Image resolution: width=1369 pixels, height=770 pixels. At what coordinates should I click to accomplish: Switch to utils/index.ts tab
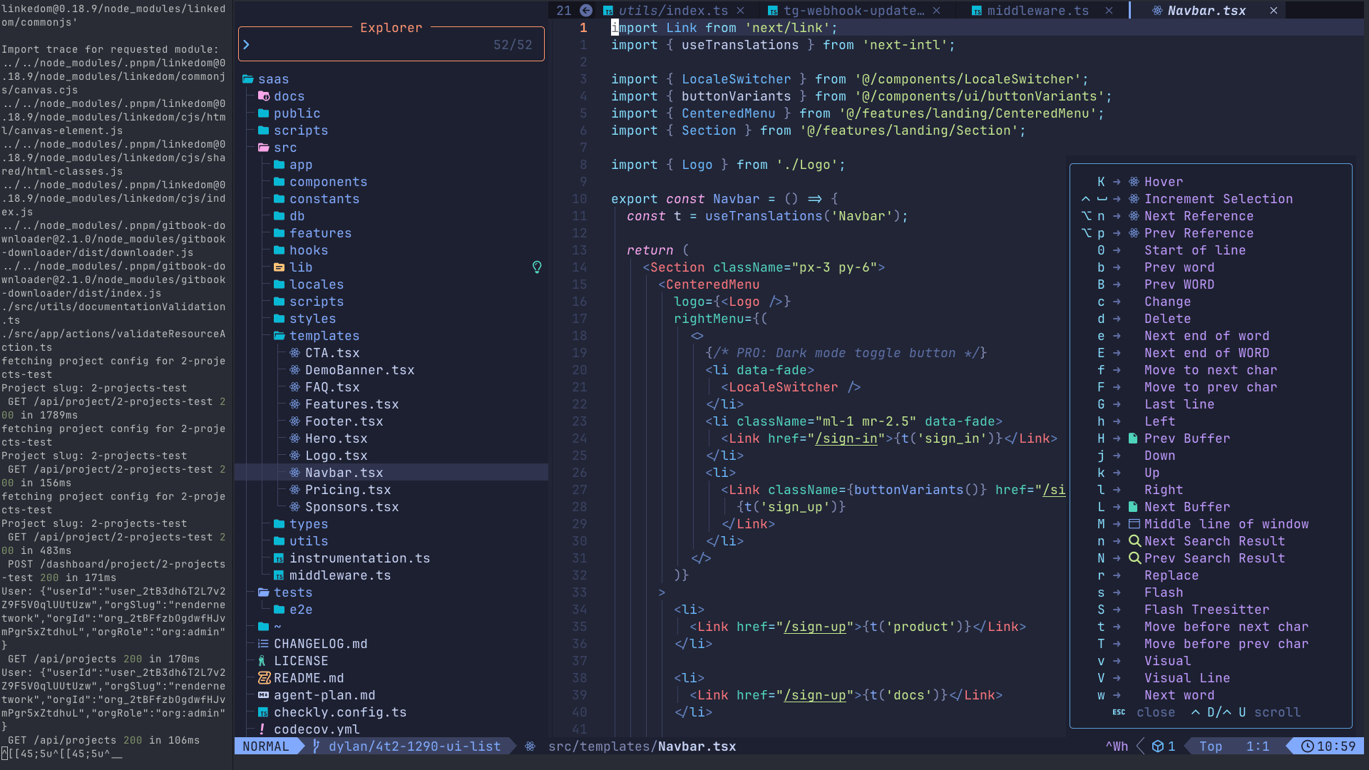pos(672,10)
